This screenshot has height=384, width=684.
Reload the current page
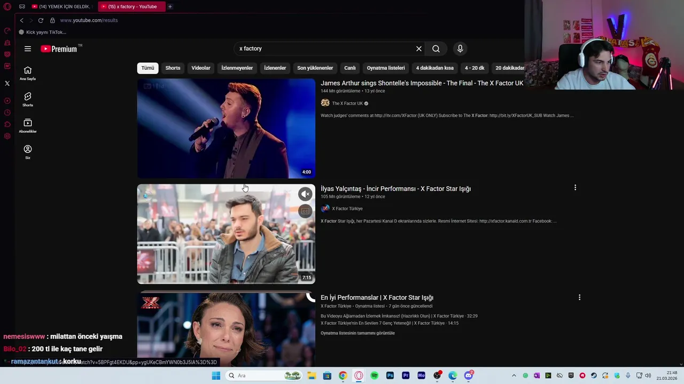(41, 20)
